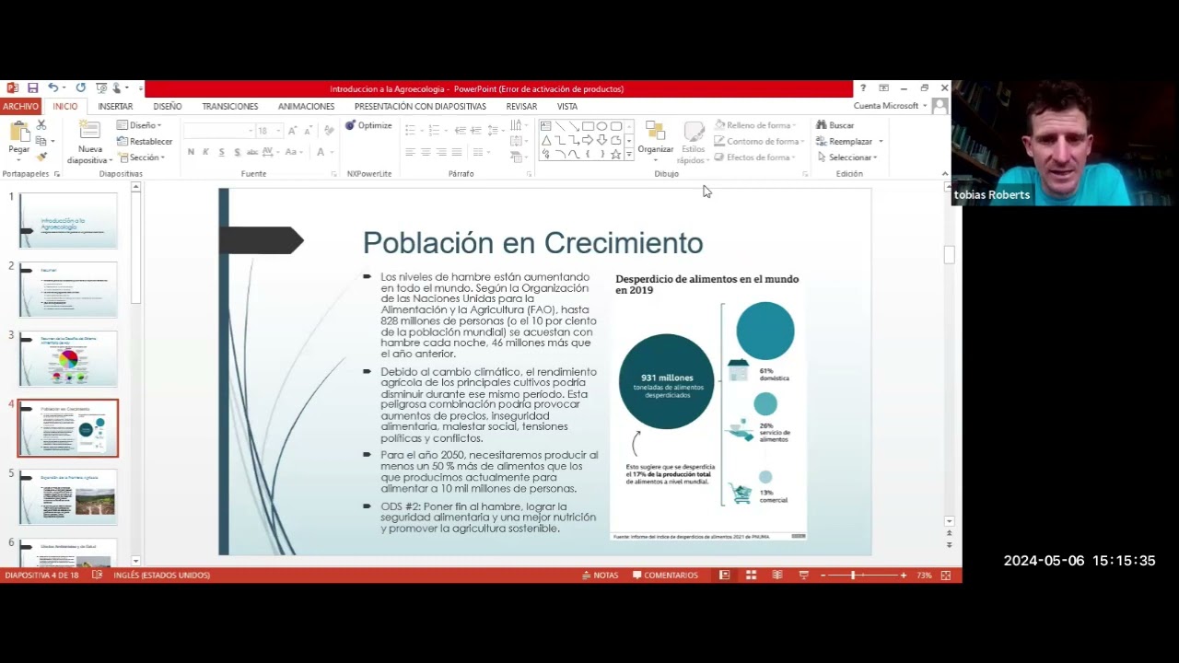Choose the five-point star shape

tap(615, 154)
